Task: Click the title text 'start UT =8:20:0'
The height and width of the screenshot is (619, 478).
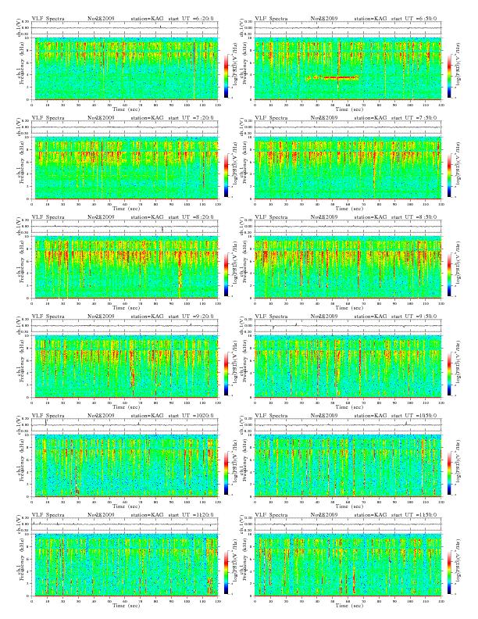Action: 191,216
